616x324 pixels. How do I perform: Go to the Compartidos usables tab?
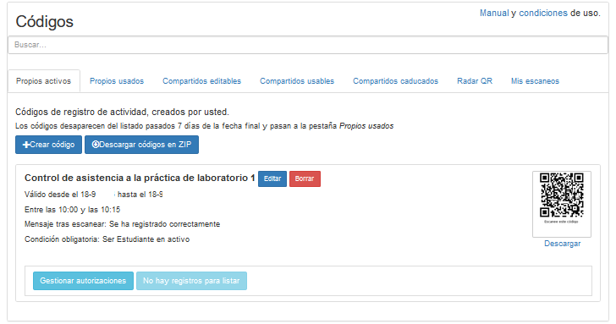(297, 81)
